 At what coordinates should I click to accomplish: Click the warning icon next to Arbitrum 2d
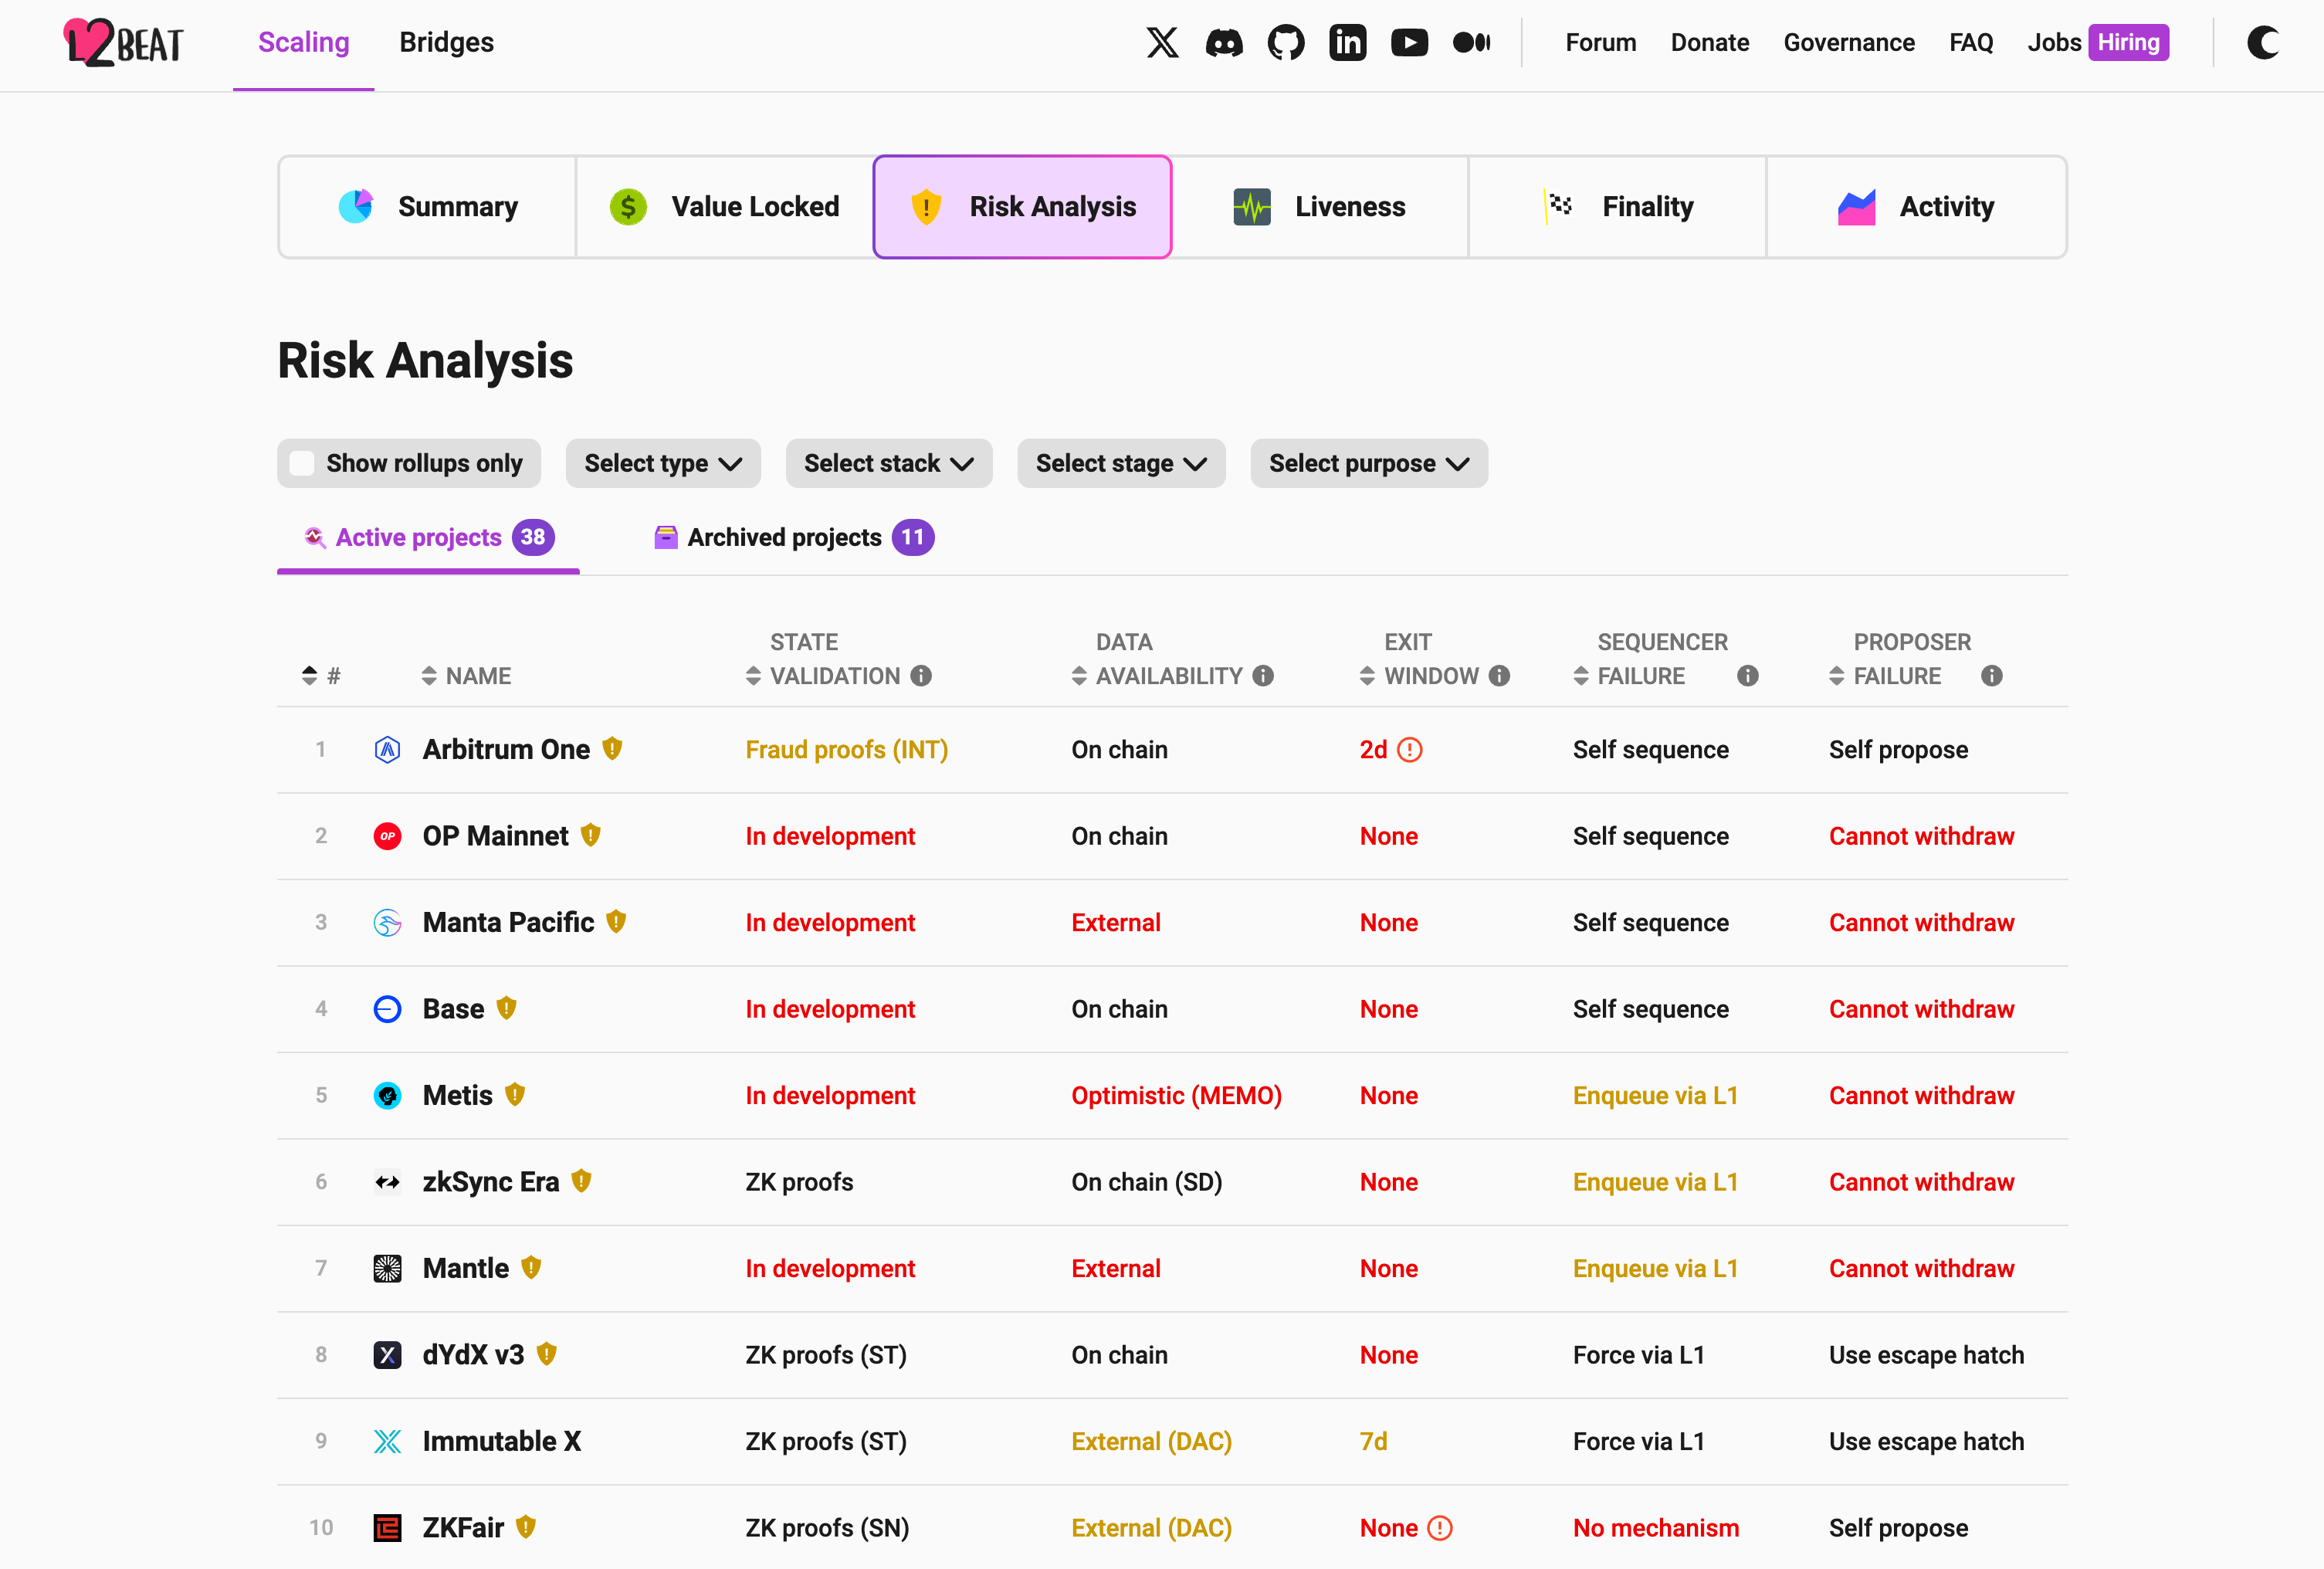tap(1410, 750)
